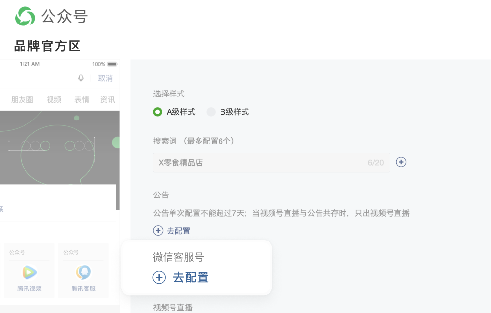Viewport: 491px width, 313px height.
Task: Open the 资讯 tab
Action: click(x=107, y=99)
